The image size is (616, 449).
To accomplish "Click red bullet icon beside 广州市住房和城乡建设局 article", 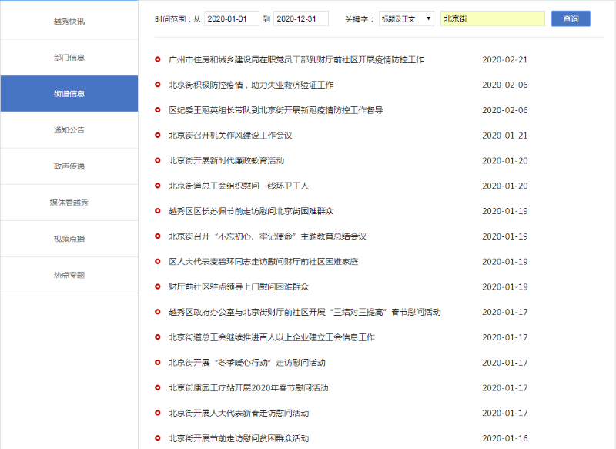I will point(158,59).
